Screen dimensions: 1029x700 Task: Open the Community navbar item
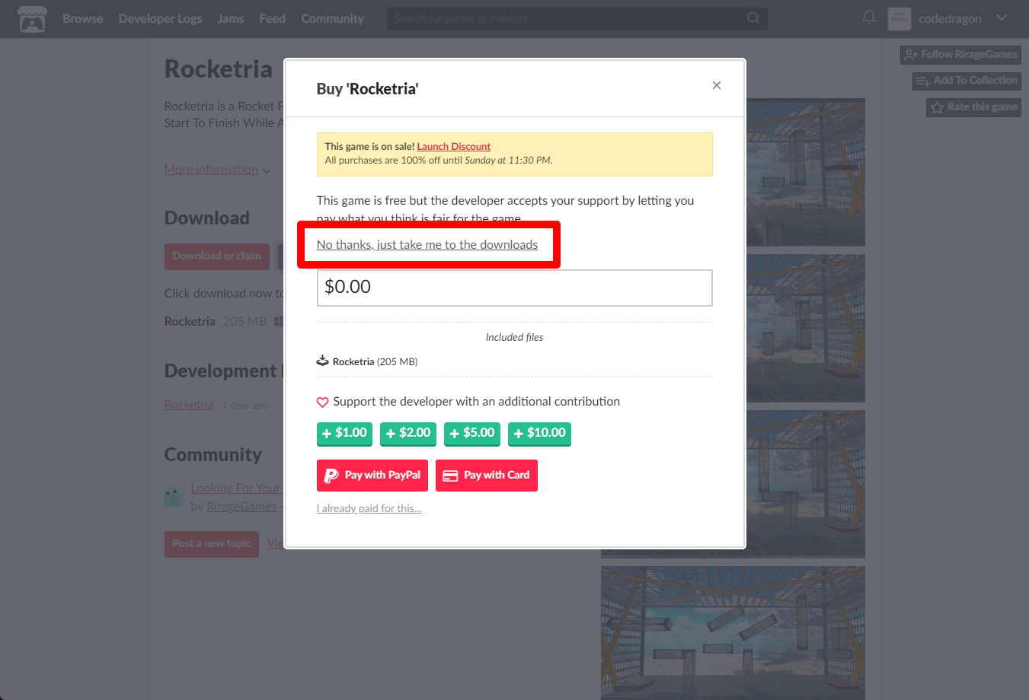point(333,18)
